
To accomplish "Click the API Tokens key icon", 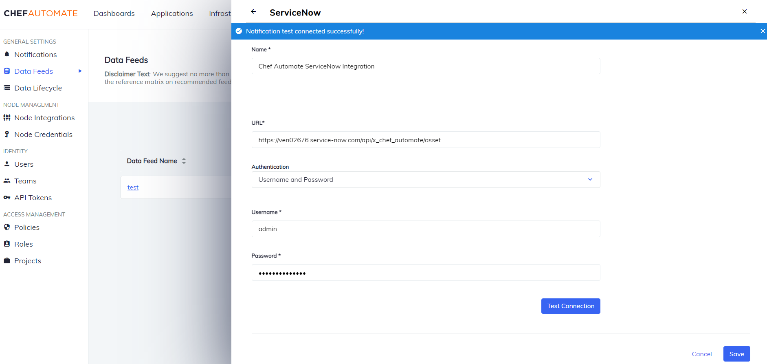I will coord(7,197).
